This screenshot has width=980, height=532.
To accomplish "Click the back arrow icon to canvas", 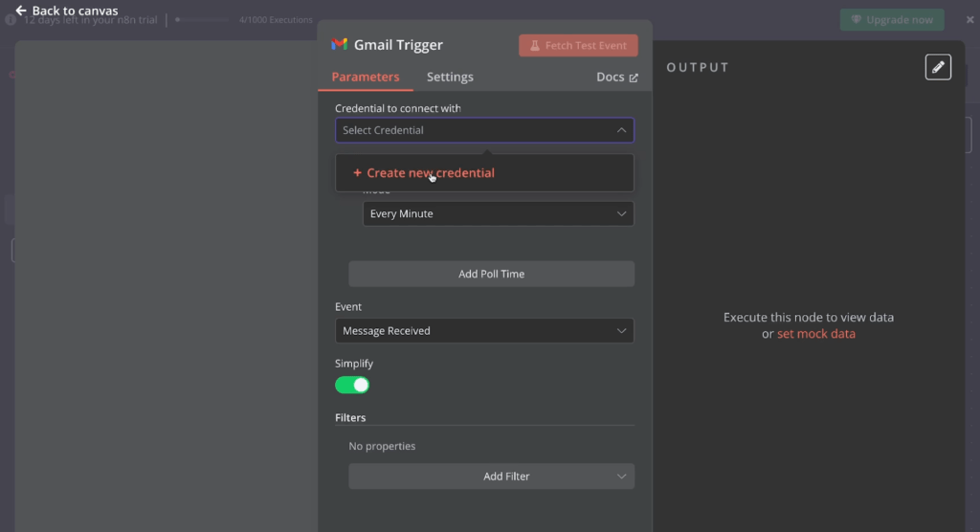I will [21, 11].
